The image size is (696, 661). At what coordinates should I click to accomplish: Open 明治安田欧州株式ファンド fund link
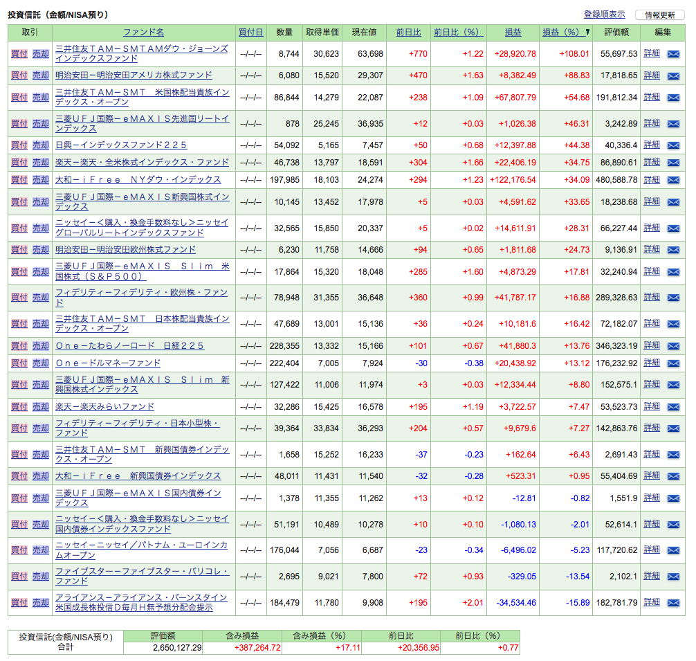click(126, 250)
